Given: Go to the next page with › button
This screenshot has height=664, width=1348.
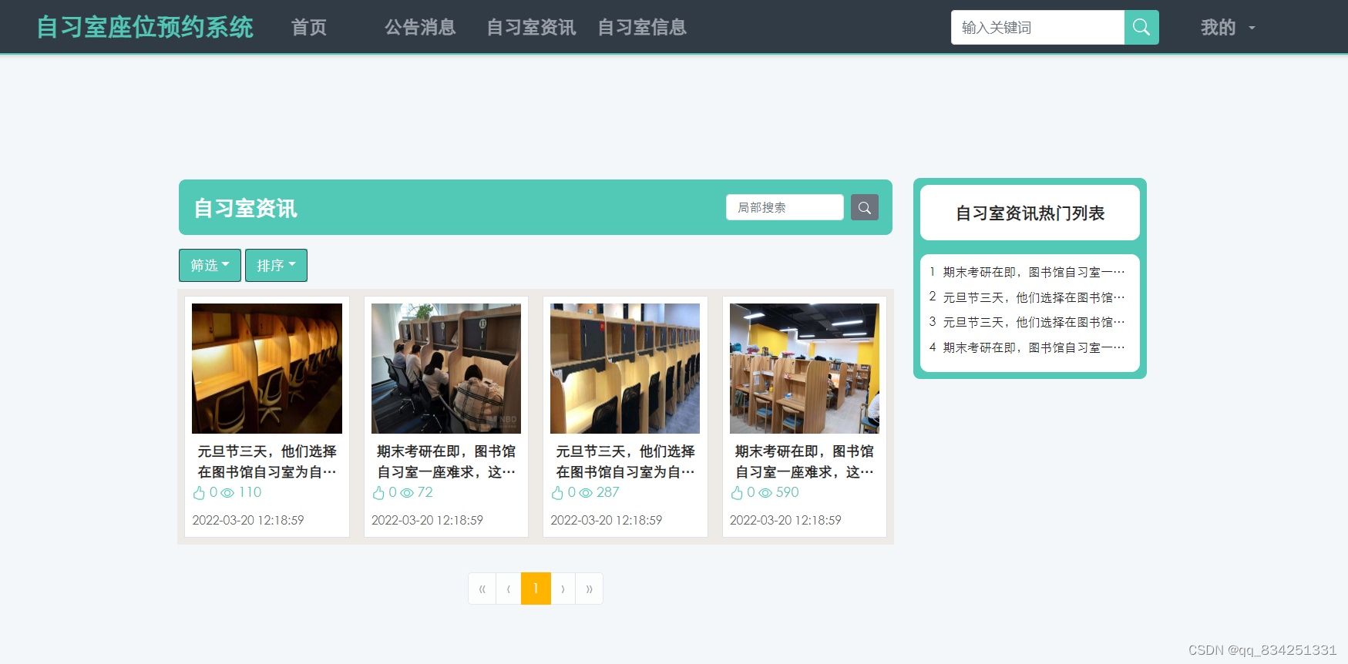Looking at the screenshot, I should 563,589.
